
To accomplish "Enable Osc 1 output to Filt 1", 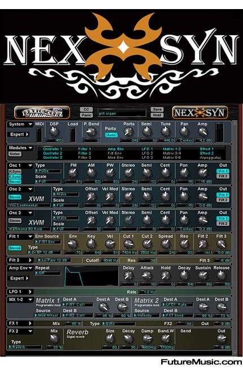I will coord(223,171).
